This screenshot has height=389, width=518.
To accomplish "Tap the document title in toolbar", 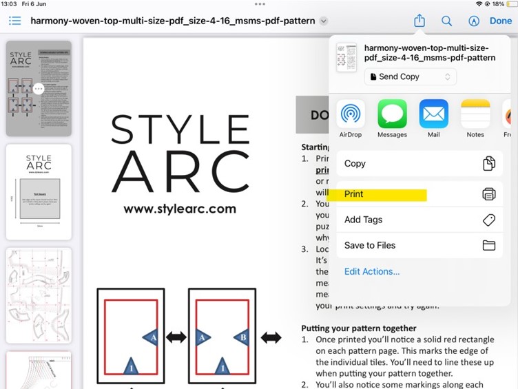I will (173, 21).
